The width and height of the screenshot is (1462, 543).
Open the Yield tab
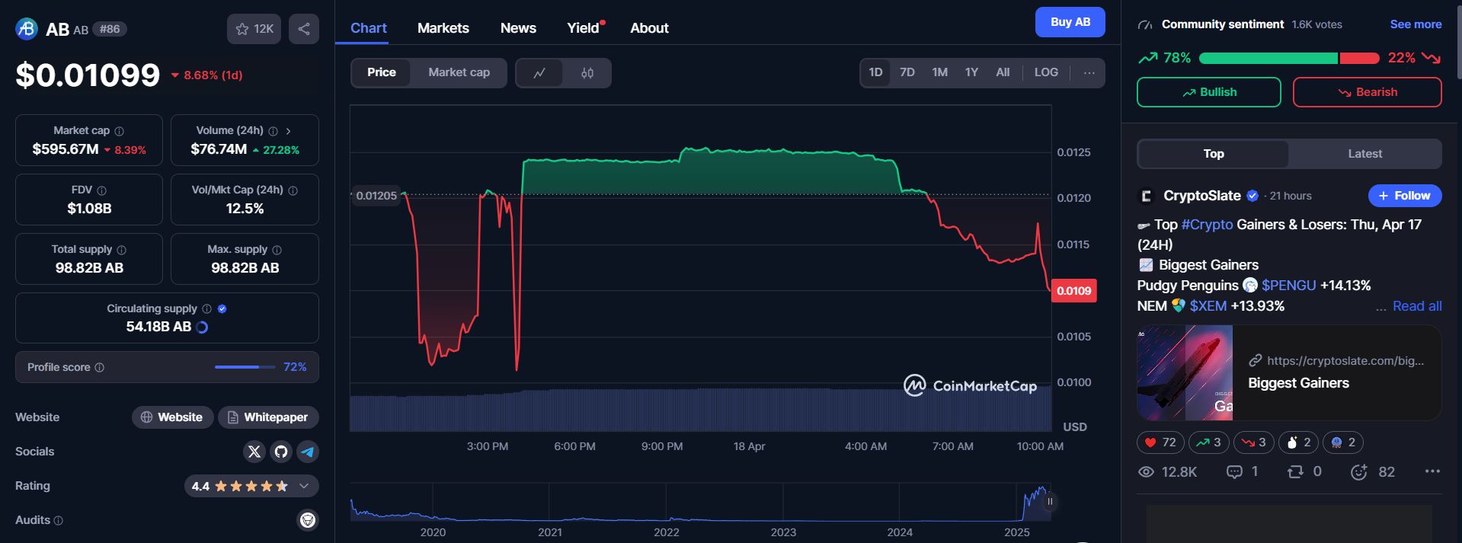(x=584, y=28)
